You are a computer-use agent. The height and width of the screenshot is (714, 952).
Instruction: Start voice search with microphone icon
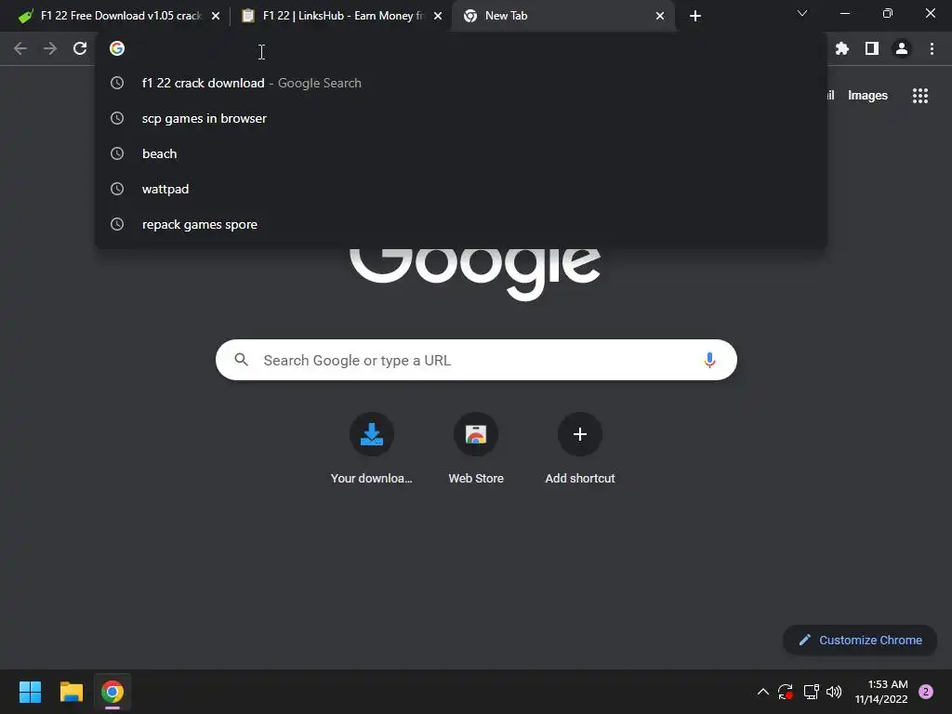[709, 360]
